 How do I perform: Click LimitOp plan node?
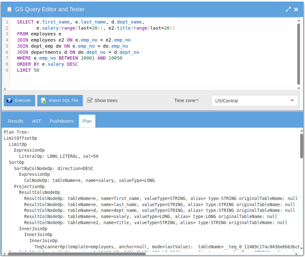click(18, 144)
